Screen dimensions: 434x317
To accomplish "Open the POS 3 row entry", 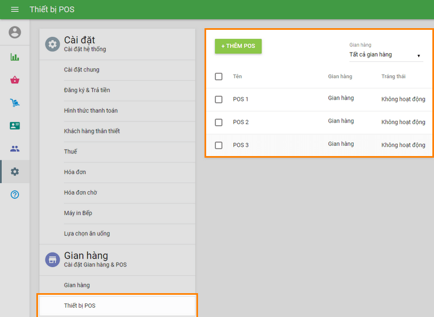I will [x=241, y=145].
